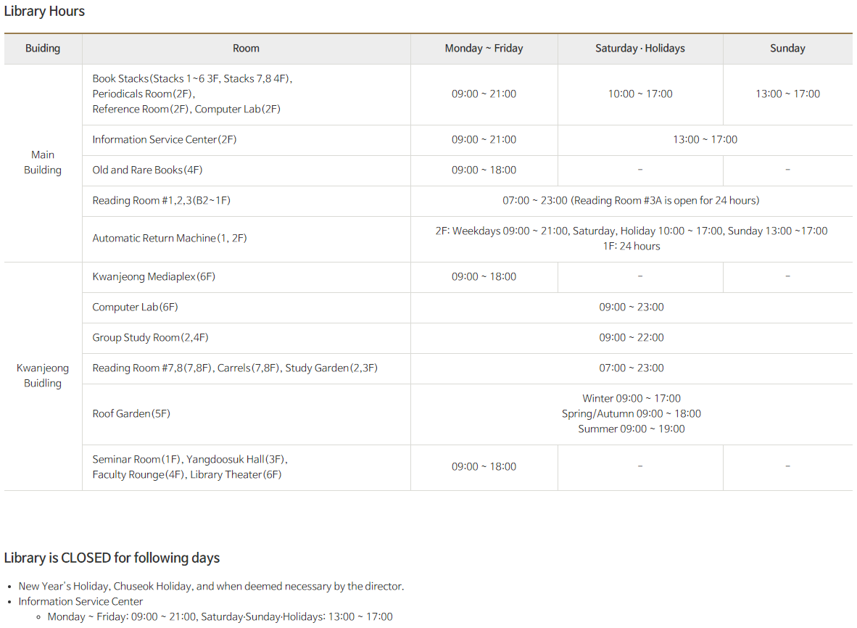Click the Roof Garden(5F) room cell

pos(131,414)
